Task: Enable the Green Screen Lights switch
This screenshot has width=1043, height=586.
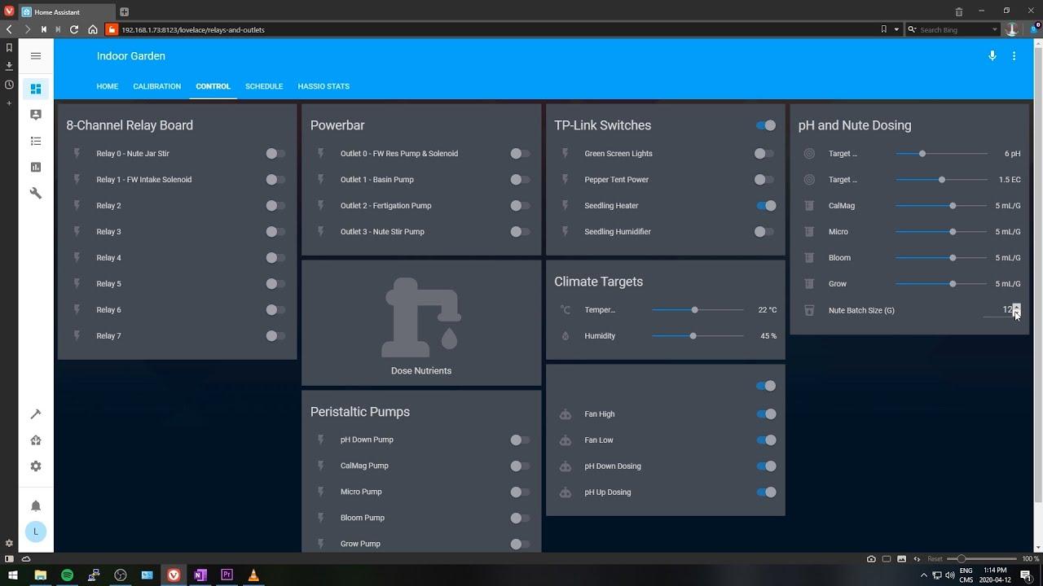Action: 764,153
